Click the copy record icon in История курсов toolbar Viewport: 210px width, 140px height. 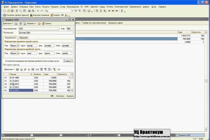pyautogui.click(x=21, y=69)
